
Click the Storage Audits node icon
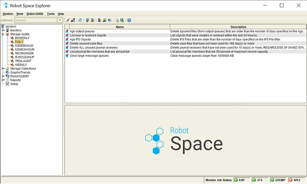coord(8,34)
